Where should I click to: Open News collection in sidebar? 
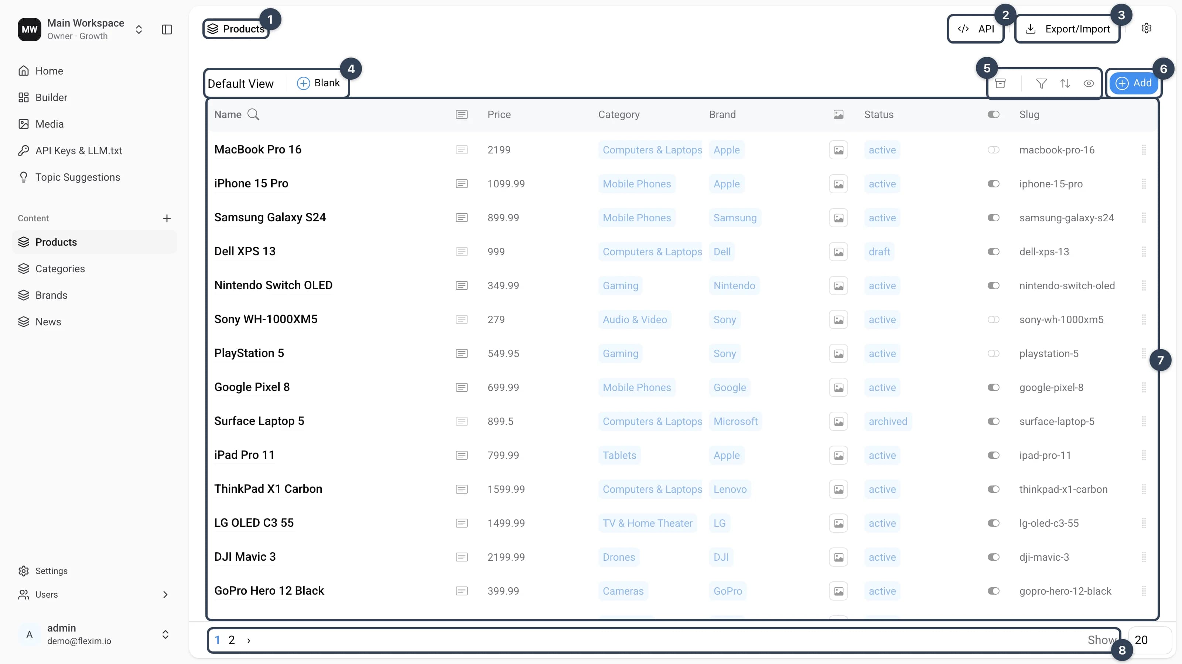tap(95, 322)
